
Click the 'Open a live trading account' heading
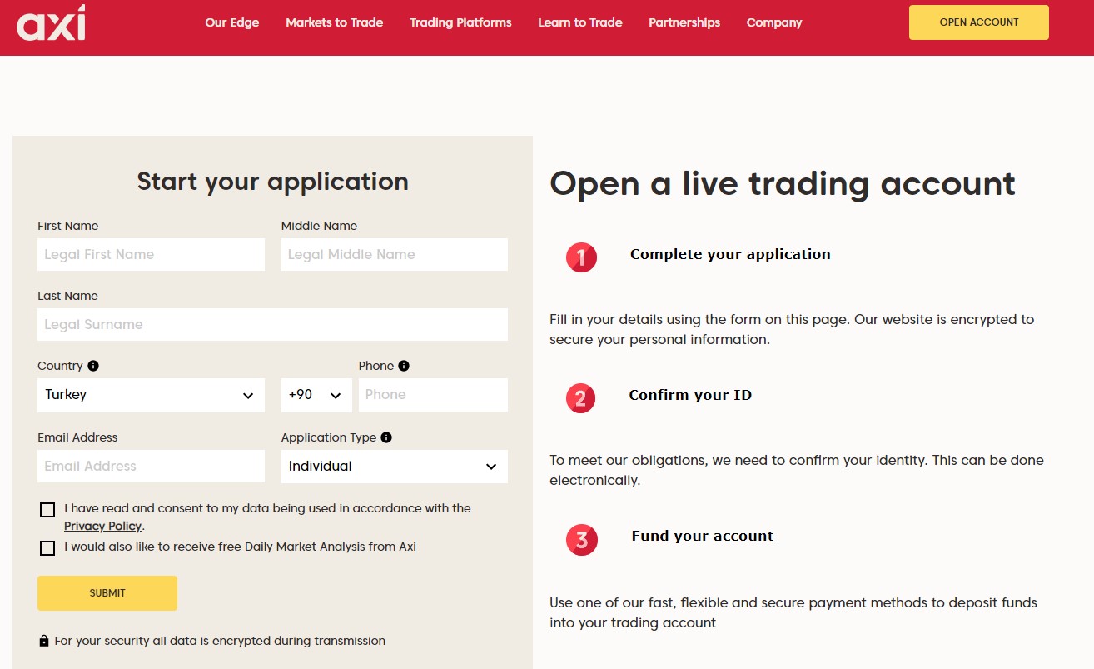[783, 184]
